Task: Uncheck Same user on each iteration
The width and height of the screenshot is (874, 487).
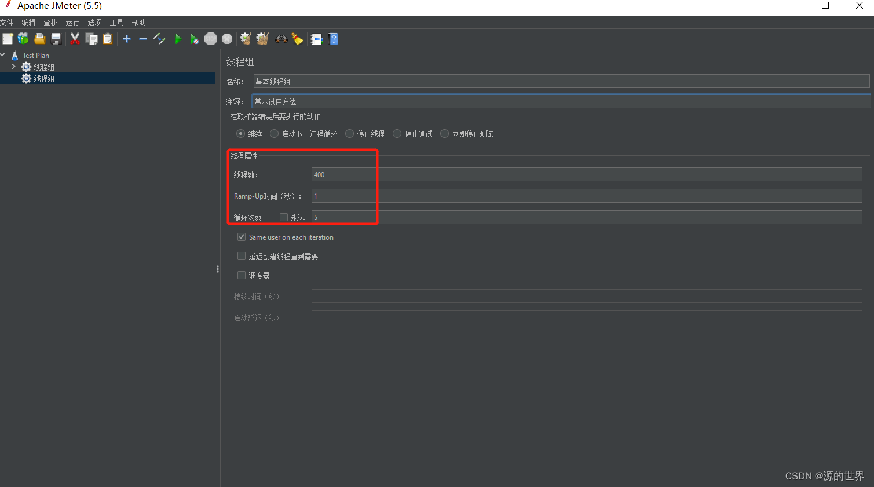Action: [x=242, y=237]
